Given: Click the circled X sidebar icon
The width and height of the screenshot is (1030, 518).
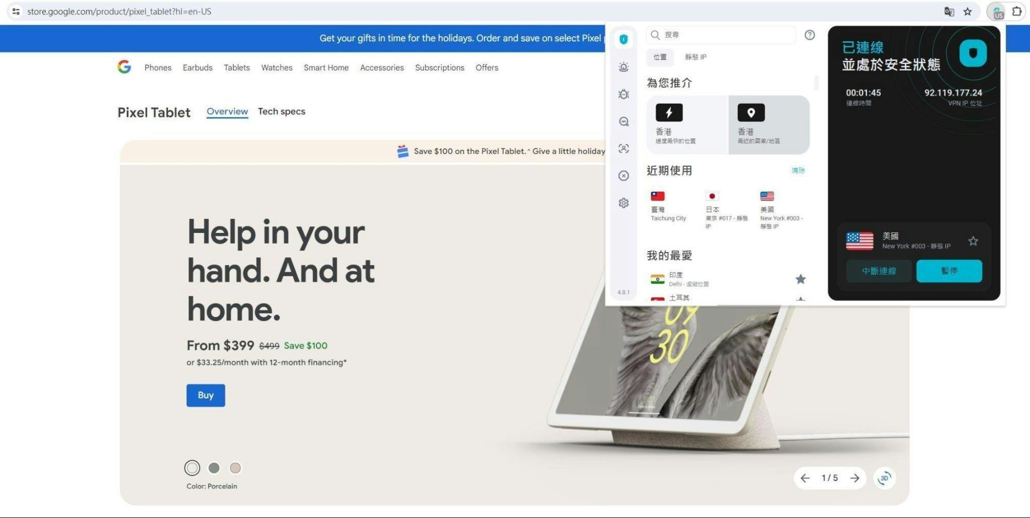Looking at the screenshot, I should coord(623,176).
